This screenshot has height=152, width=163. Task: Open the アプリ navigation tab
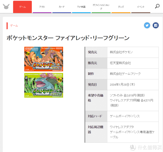[x=42, y=7]
